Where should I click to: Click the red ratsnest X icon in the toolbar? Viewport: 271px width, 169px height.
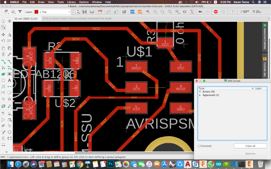(x=192, y=12)
